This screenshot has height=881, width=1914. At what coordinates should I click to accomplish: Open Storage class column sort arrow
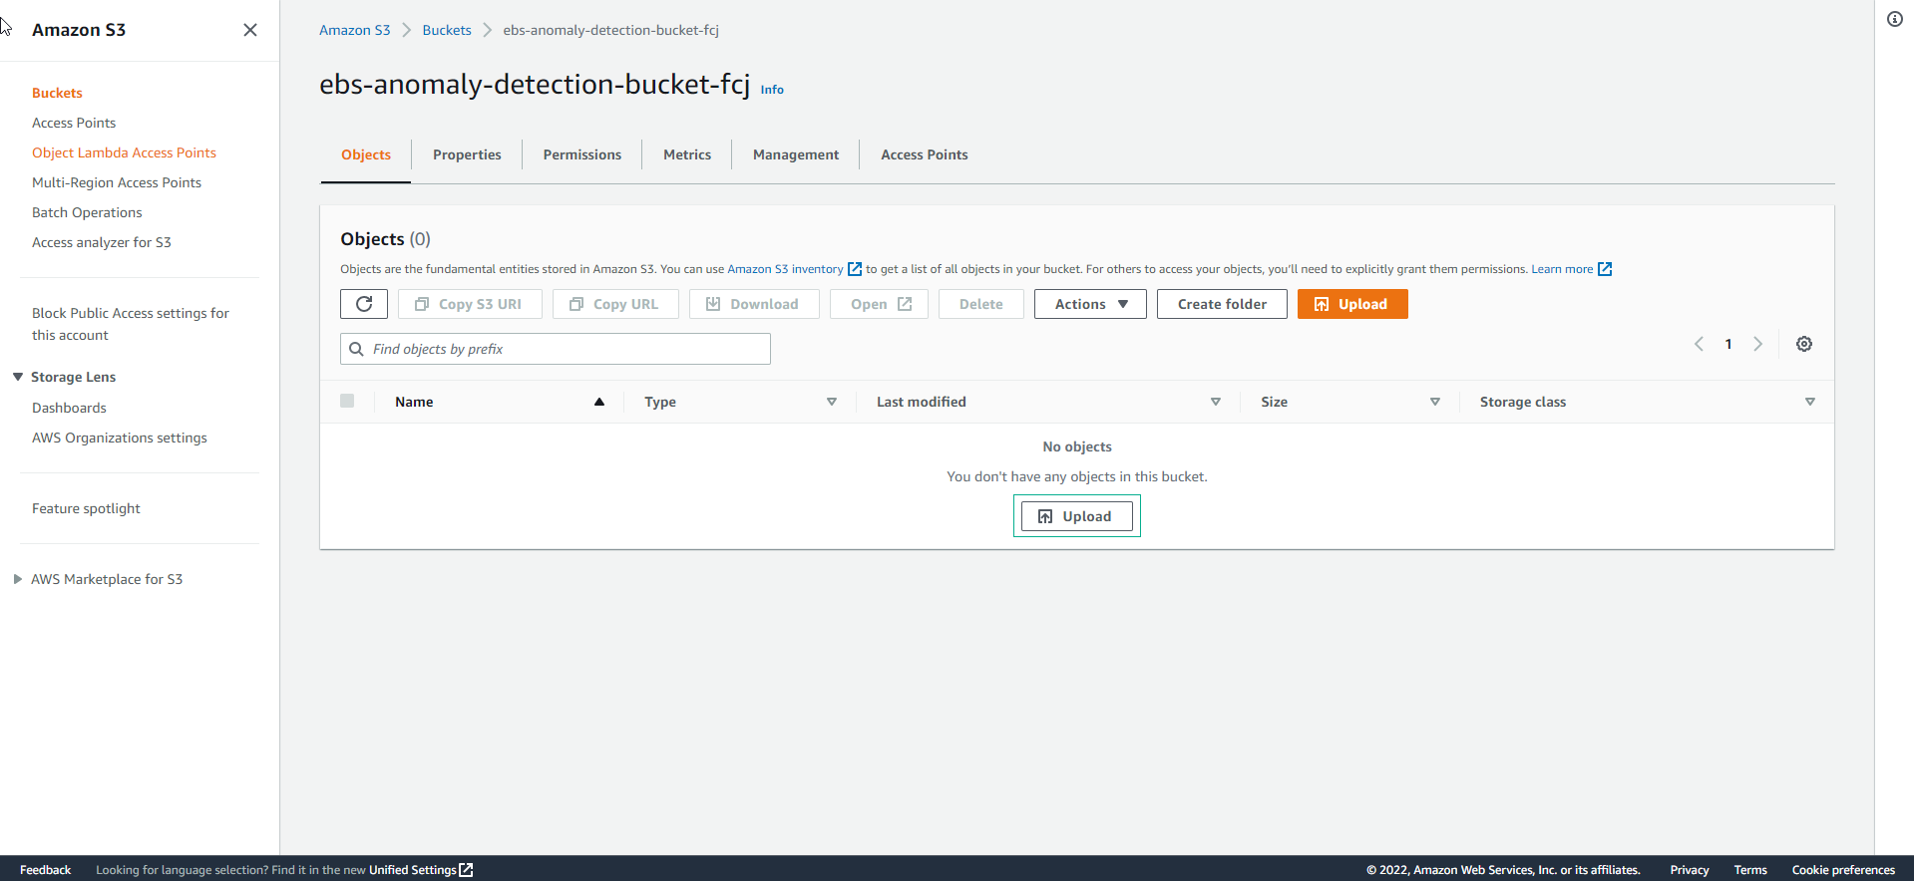(1810, 402)
